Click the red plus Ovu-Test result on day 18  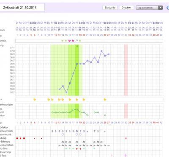point(77,149)
